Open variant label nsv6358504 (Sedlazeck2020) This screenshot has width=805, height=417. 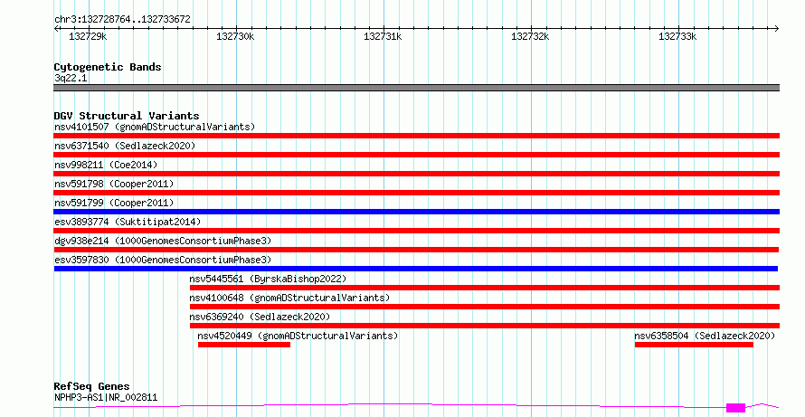705,336
